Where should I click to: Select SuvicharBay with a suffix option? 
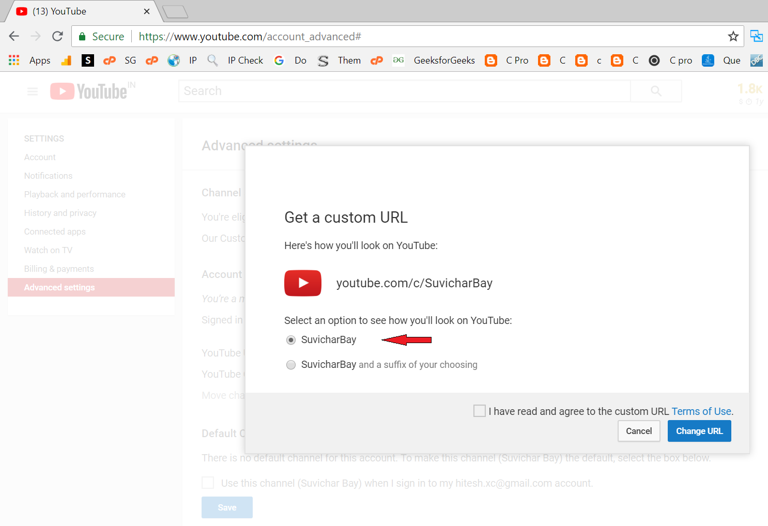(291, 365)
